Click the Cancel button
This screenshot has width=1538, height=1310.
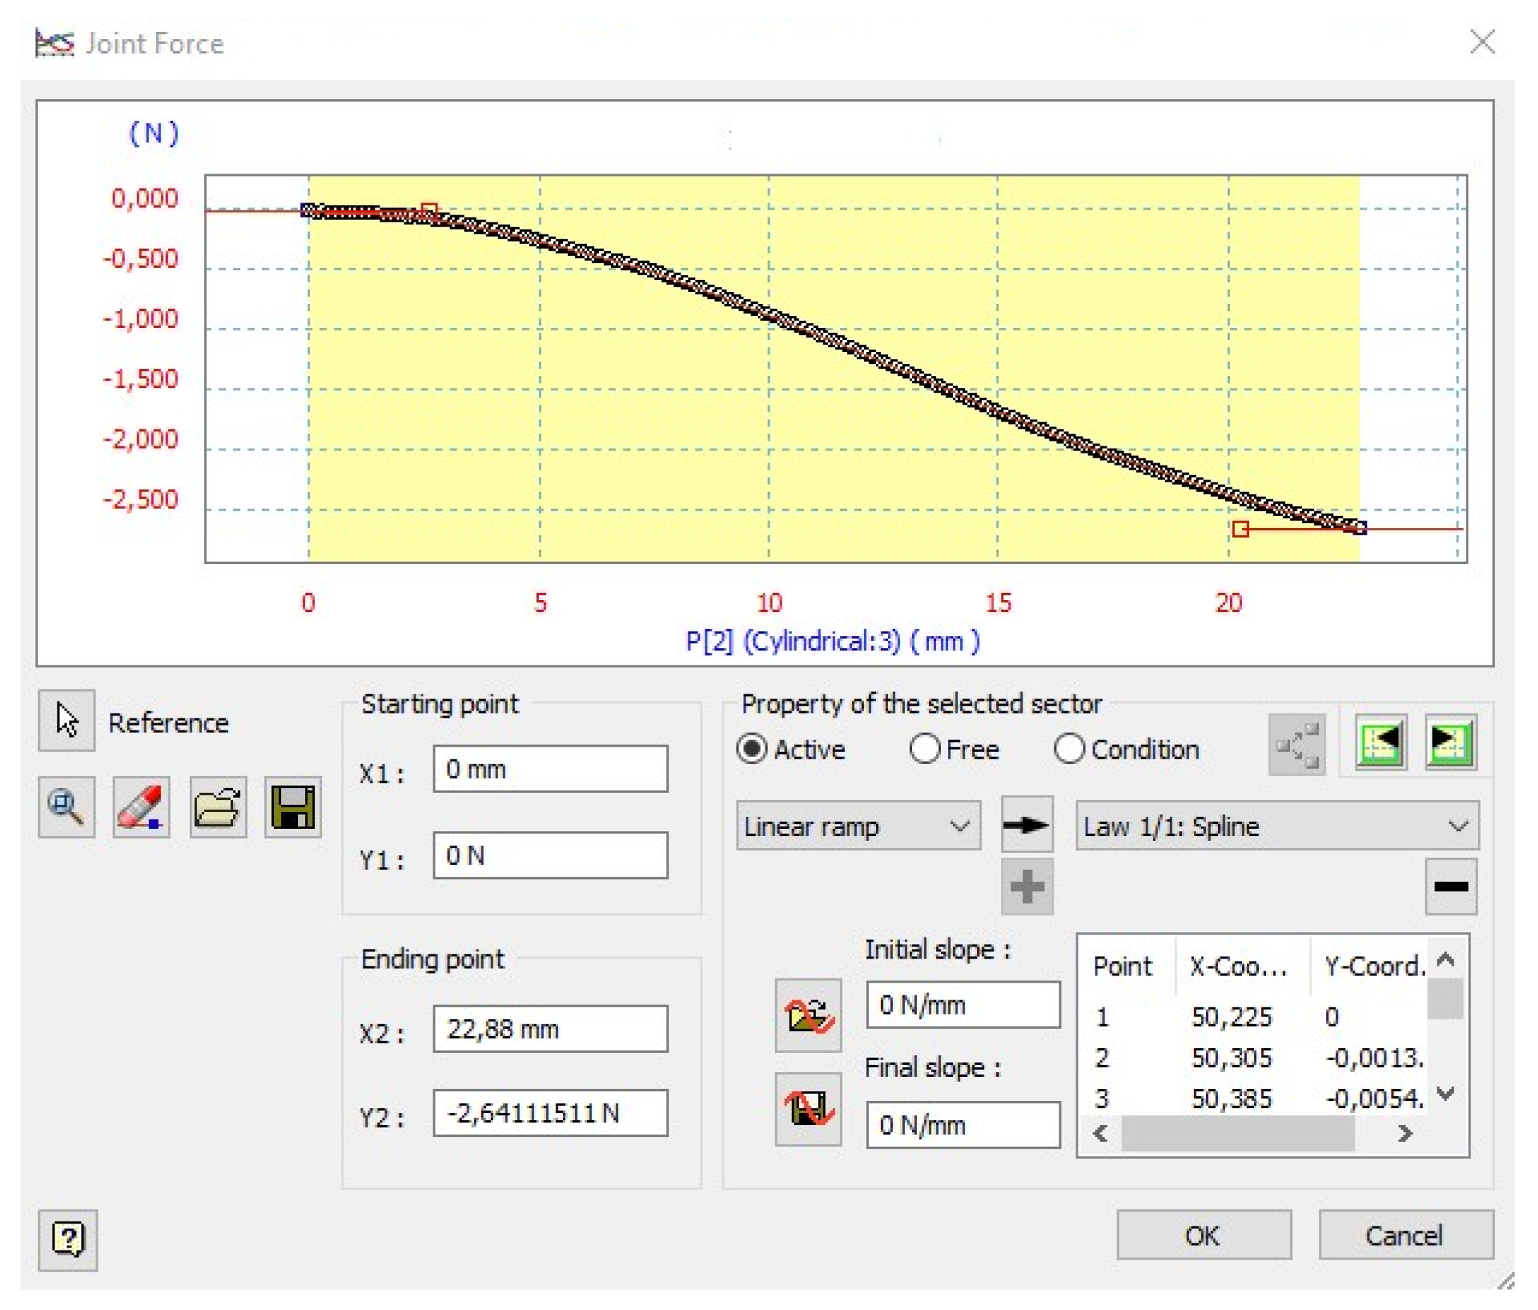[x=1405, y=1236]
